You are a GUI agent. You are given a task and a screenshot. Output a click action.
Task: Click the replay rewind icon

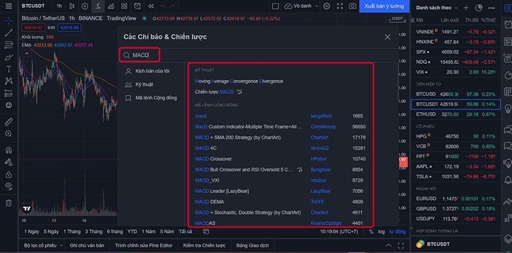(x=150, y=6)
